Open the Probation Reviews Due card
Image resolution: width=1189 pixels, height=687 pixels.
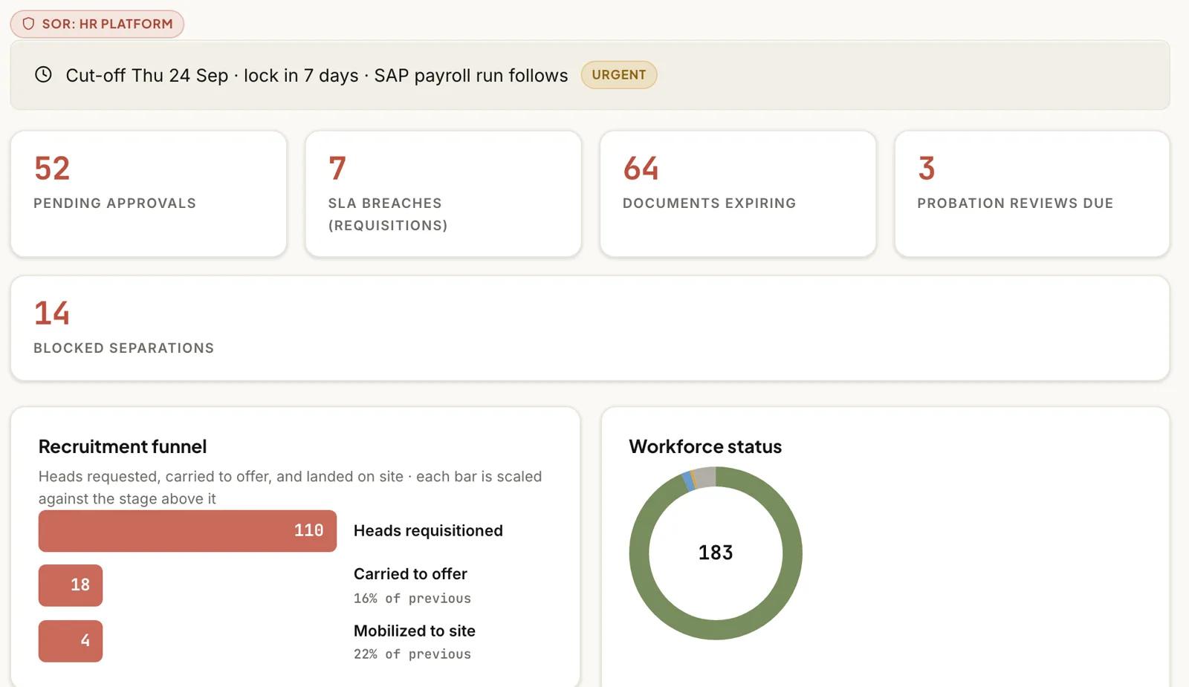(x=1032, y=194)
